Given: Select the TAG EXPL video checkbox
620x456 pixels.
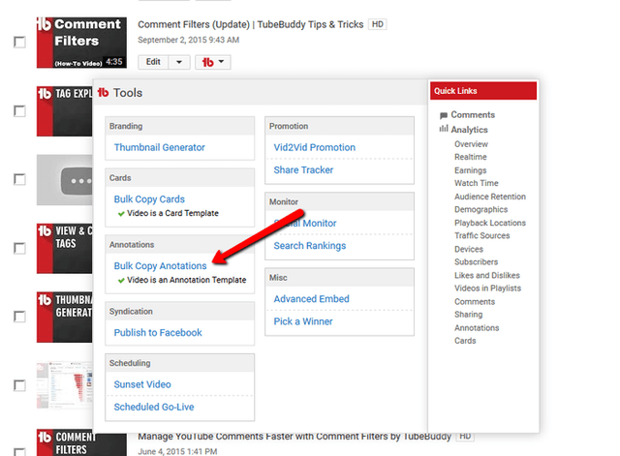Looking at the screenshot, I should 19,111.
